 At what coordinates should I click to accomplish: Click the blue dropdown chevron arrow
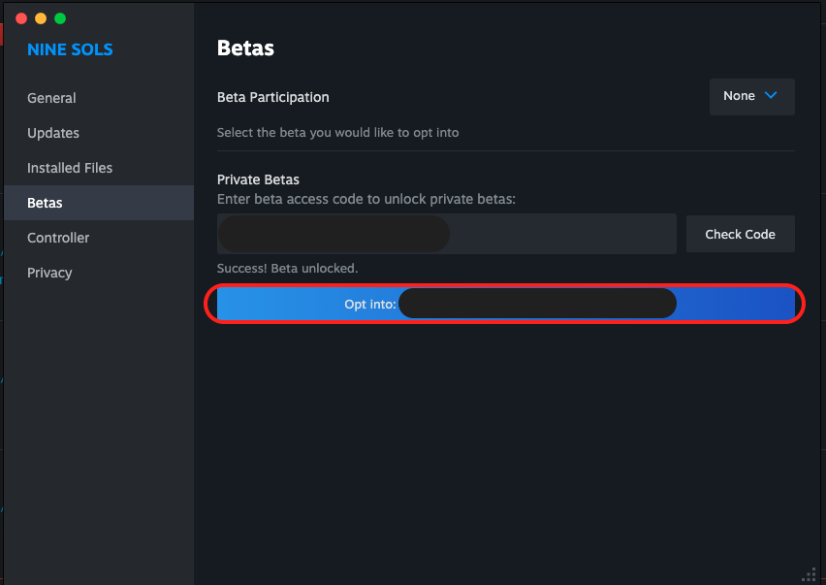pos(772,96)
